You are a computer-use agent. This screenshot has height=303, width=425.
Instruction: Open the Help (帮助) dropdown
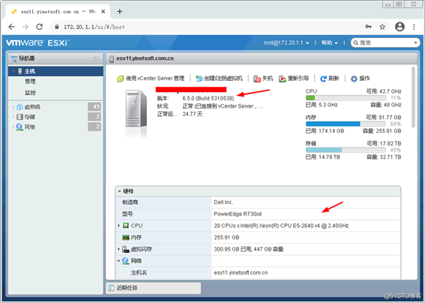(330, 43)
